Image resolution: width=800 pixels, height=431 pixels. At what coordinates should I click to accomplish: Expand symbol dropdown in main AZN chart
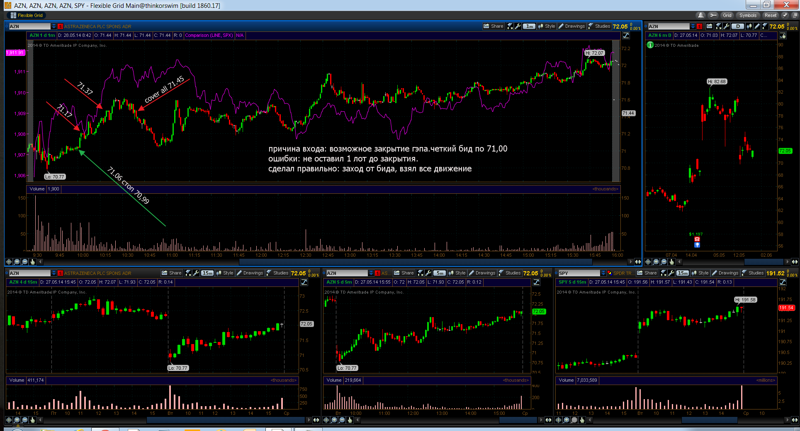pos(53,26)
